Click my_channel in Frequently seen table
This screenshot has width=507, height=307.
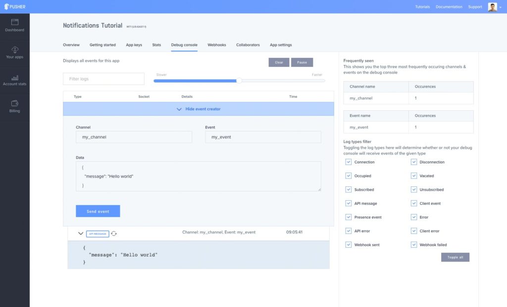pos(361,98)
